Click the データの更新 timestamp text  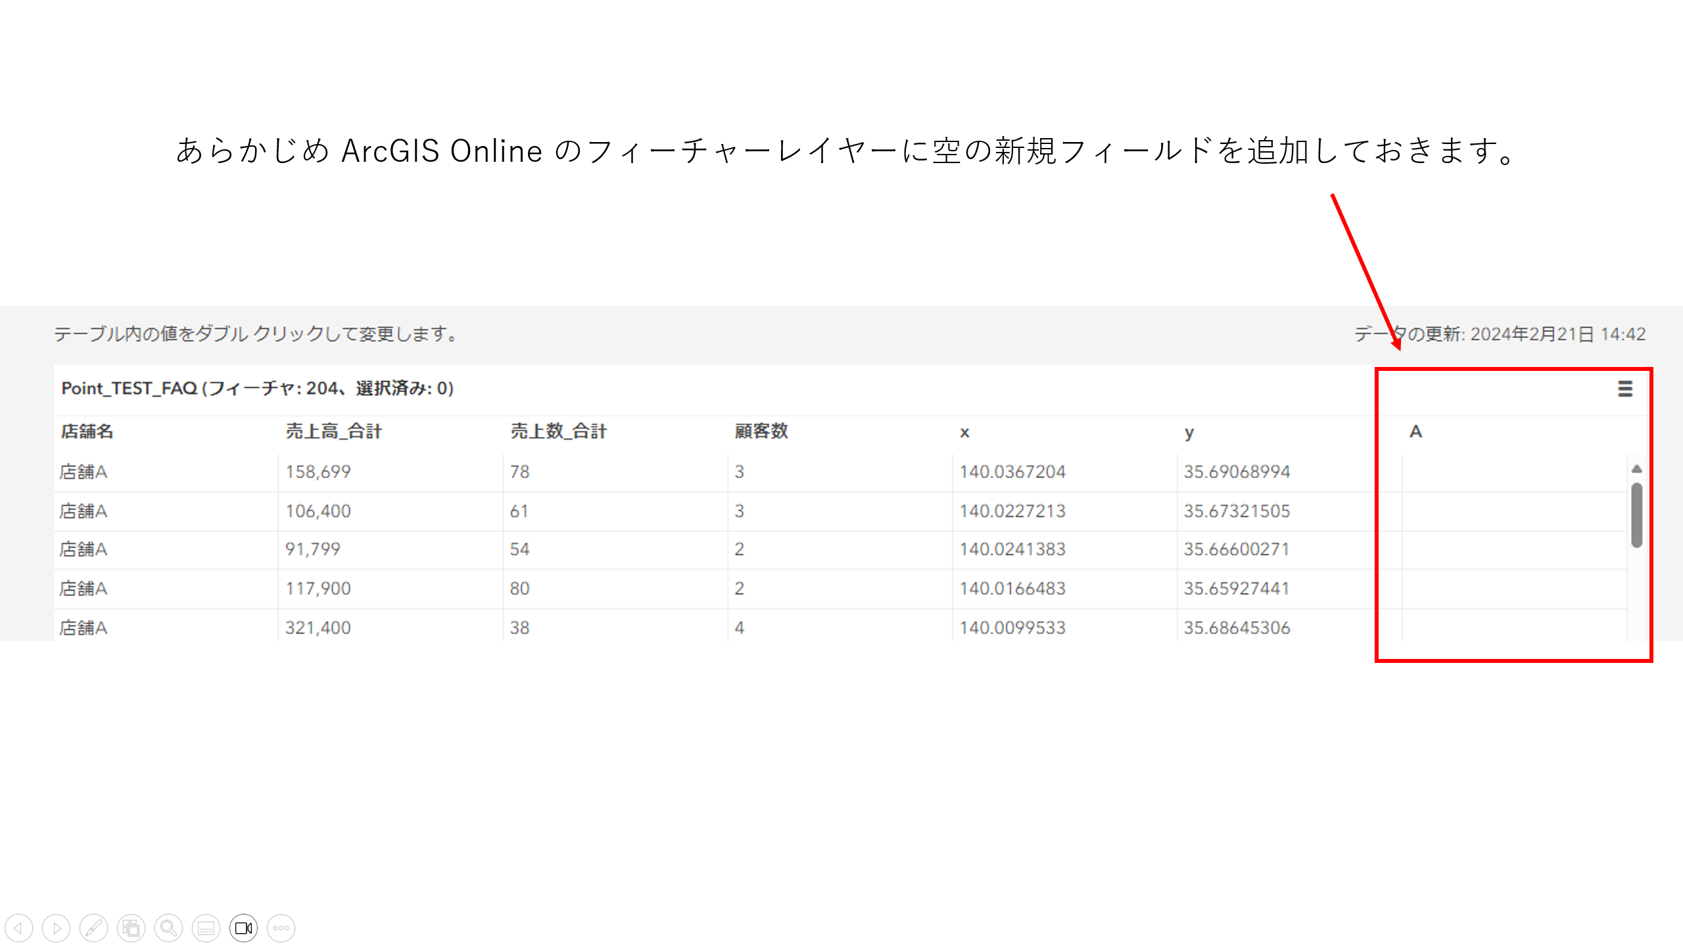point(1500,334)
